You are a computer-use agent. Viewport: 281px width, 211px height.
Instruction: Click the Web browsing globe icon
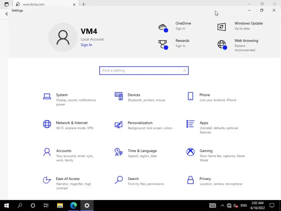(222, 45)
